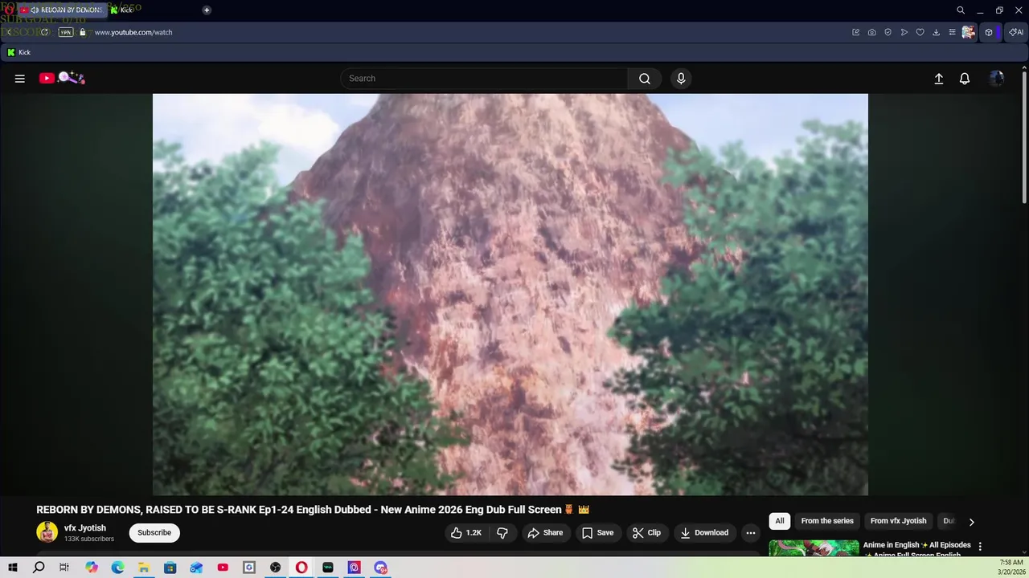Image resolution: width=1029 pixels, height=578 pixels.
Task: Share the video
Action: click(x=545, y=533)
